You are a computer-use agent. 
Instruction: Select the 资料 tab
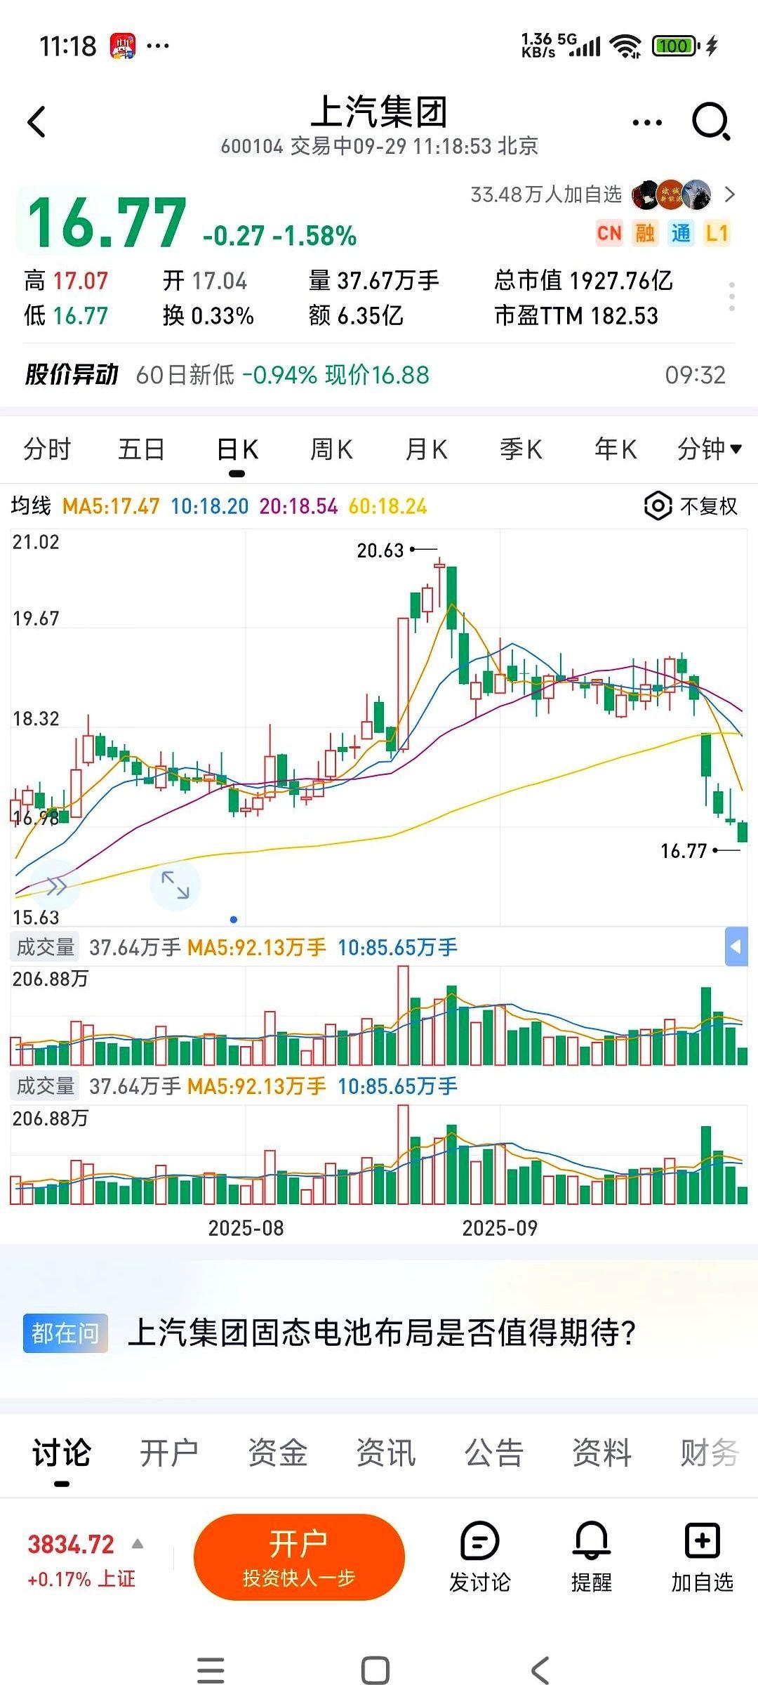(602, 1453)
